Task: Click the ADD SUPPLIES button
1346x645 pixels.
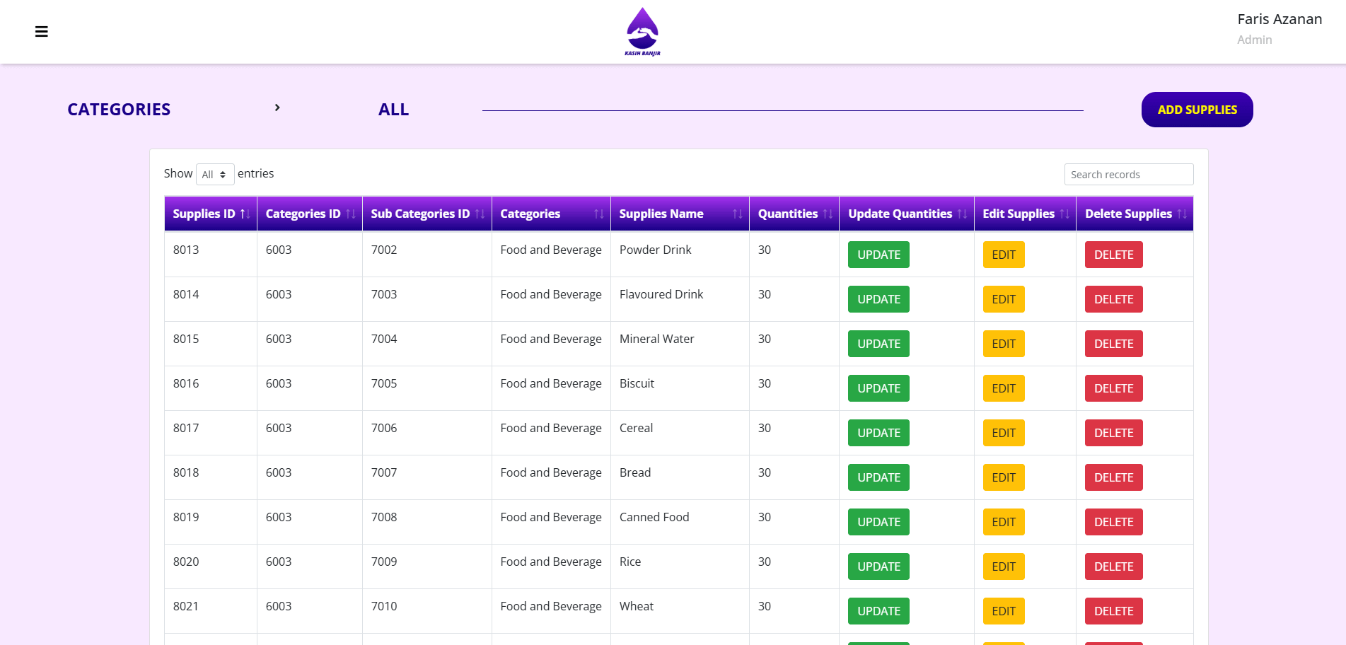Action: coord(1197,110)
